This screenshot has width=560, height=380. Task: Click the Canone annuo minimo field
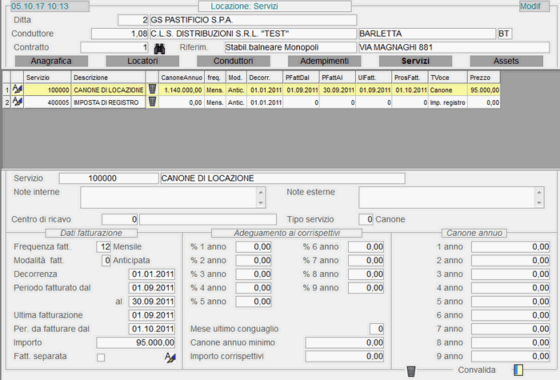click(x=345, y=343)
